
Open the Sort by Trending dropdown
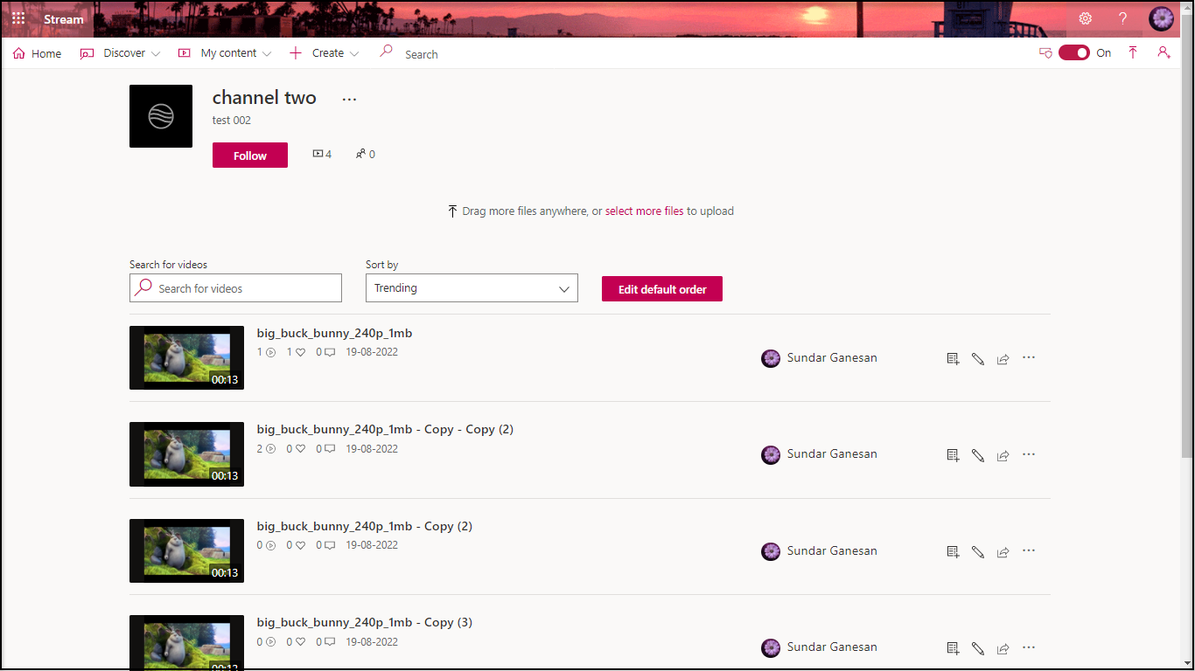point(472,288)
